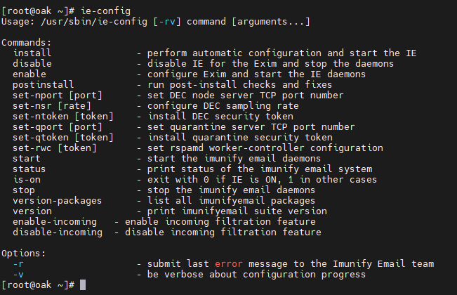The image size is (457, 295).
Task: Click the 'disable-incoming' command
Action: pyautogui.click(x=58, y=232)
